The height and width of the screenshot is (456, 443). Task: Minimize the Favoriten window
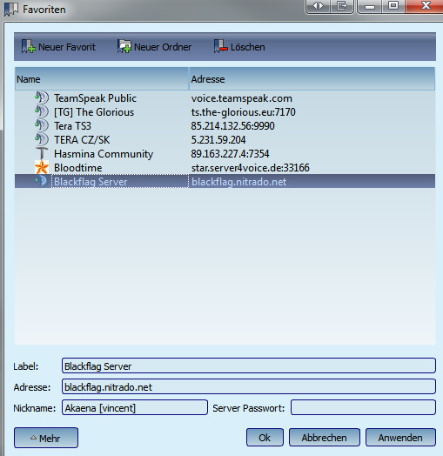(369, 6)
